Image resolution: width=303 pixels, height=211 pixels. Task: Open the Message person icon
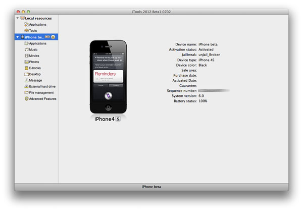[26, 80]
